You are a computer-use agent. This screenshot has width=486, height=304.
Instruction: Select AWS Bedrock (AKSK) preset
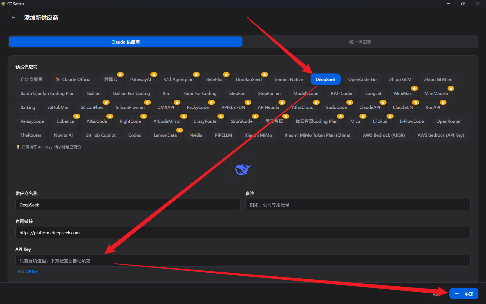[x=384, y=135]
